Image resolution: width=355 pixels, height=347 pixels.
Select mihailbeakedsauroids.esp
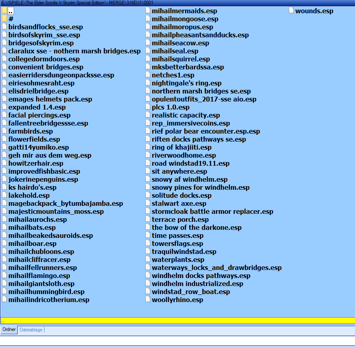(50, 235)
